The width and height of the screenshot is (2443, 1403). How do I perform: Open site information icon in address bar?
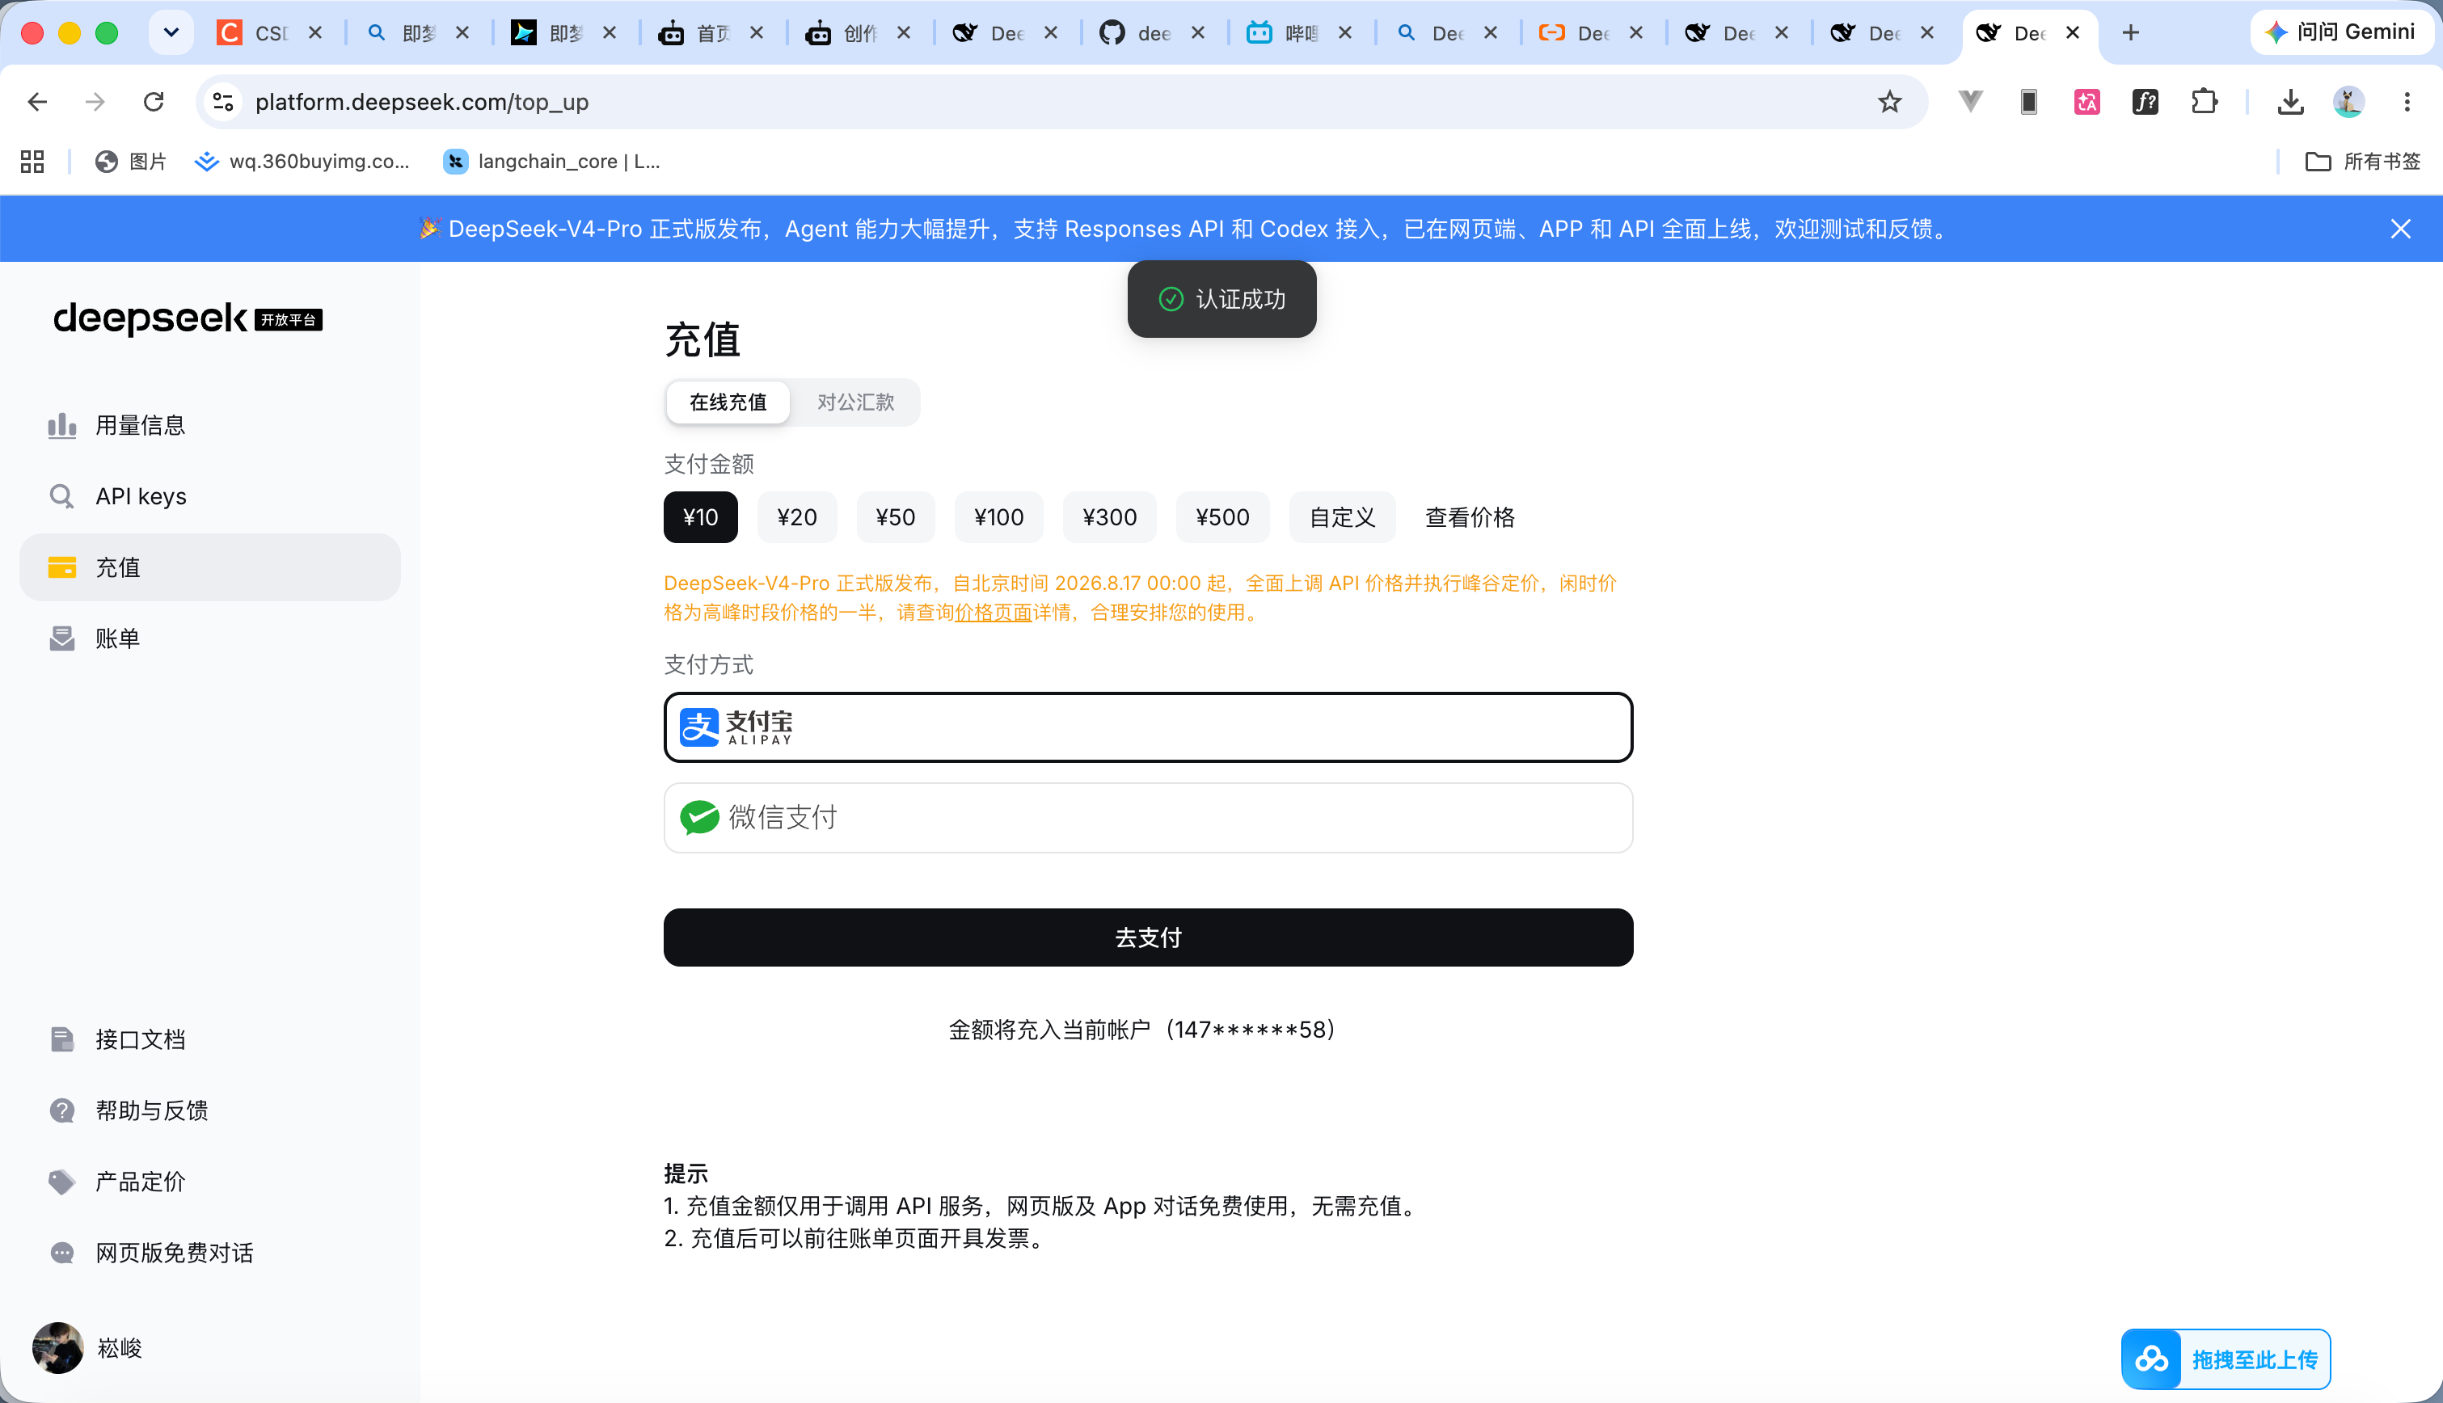224,101
